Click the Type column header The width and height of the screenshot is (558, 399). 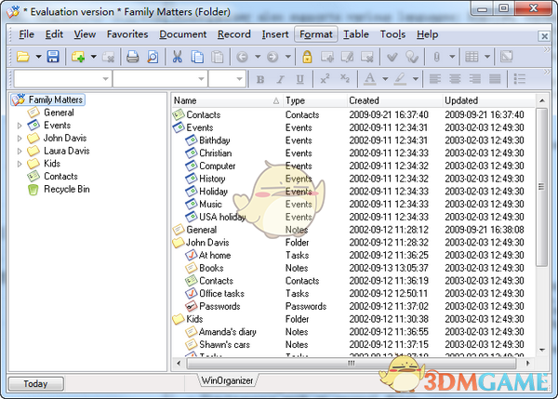314,100
